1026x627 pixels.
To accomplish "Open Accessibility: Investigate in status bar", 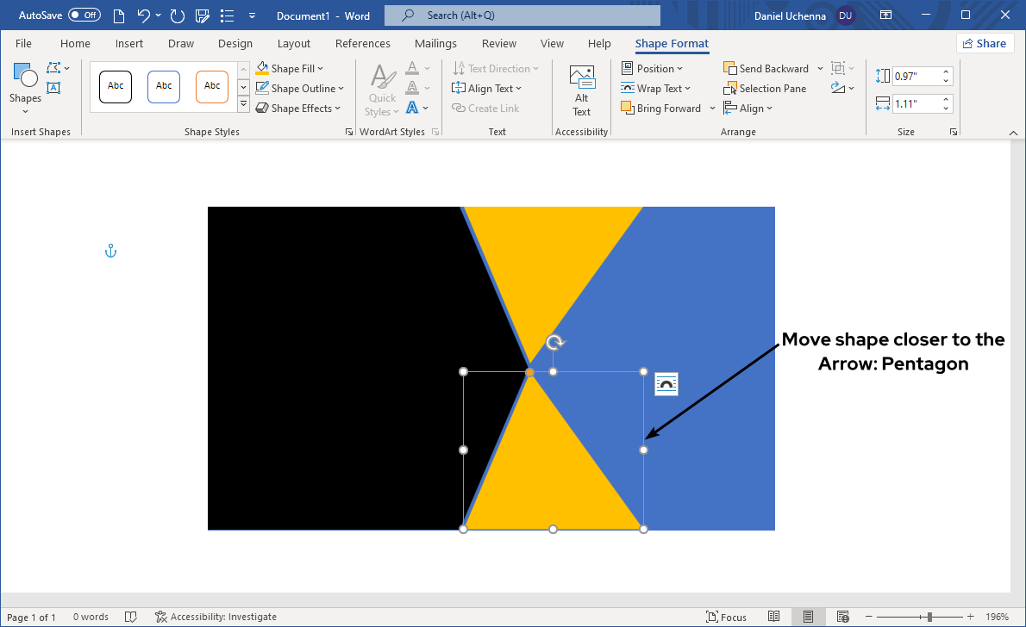I will point(216,617).
